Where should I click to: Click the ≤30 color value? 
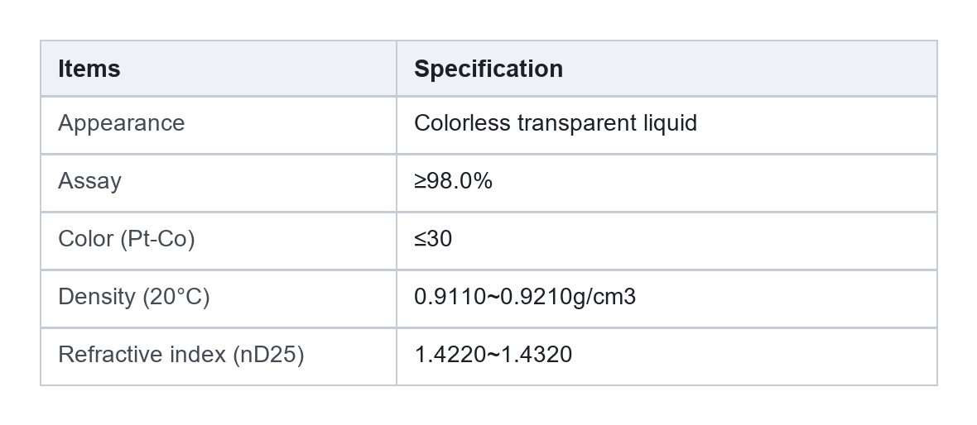(433, 239)
